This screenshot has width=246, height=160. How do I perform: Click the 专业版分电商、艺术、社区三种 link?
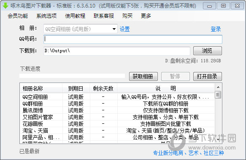[x=189, y=153]
